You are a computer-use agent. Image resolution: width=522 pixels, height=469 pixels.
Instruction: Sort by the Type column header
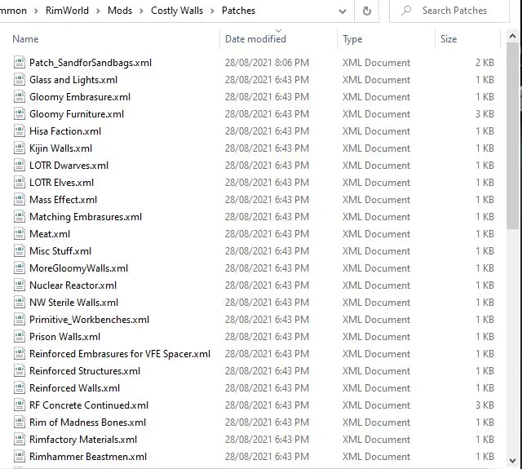click(352, 39)
